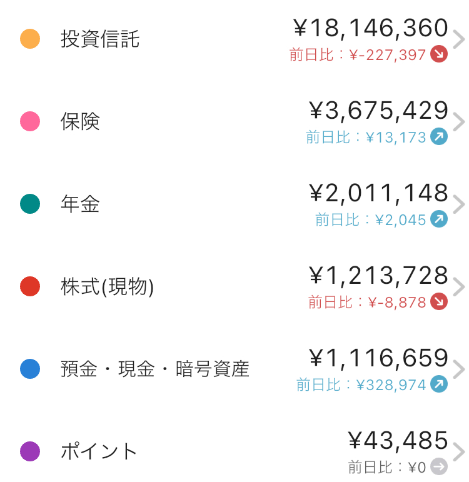Expand the 年金 row chevron
Viewport: 469px width, 482px height.
[x=459, y=205]
